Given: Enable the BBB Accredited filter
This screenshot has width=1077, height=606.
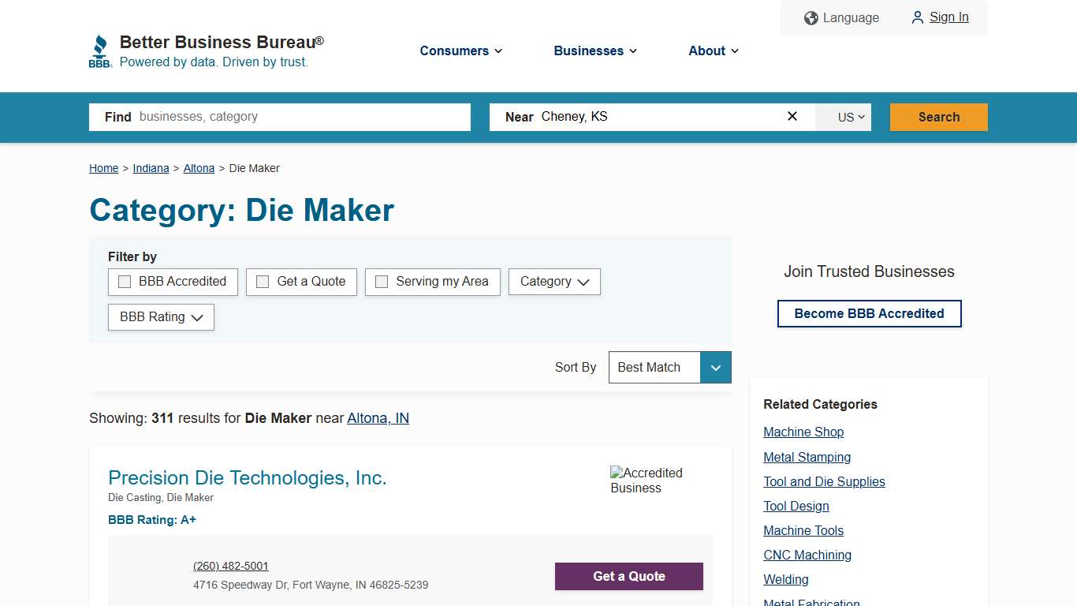Looking at the screenshot, I should coord(124,281).
